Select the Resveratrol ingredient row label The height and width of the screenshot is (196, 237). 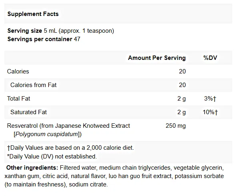pyautogui.click(x=68, y=130)
